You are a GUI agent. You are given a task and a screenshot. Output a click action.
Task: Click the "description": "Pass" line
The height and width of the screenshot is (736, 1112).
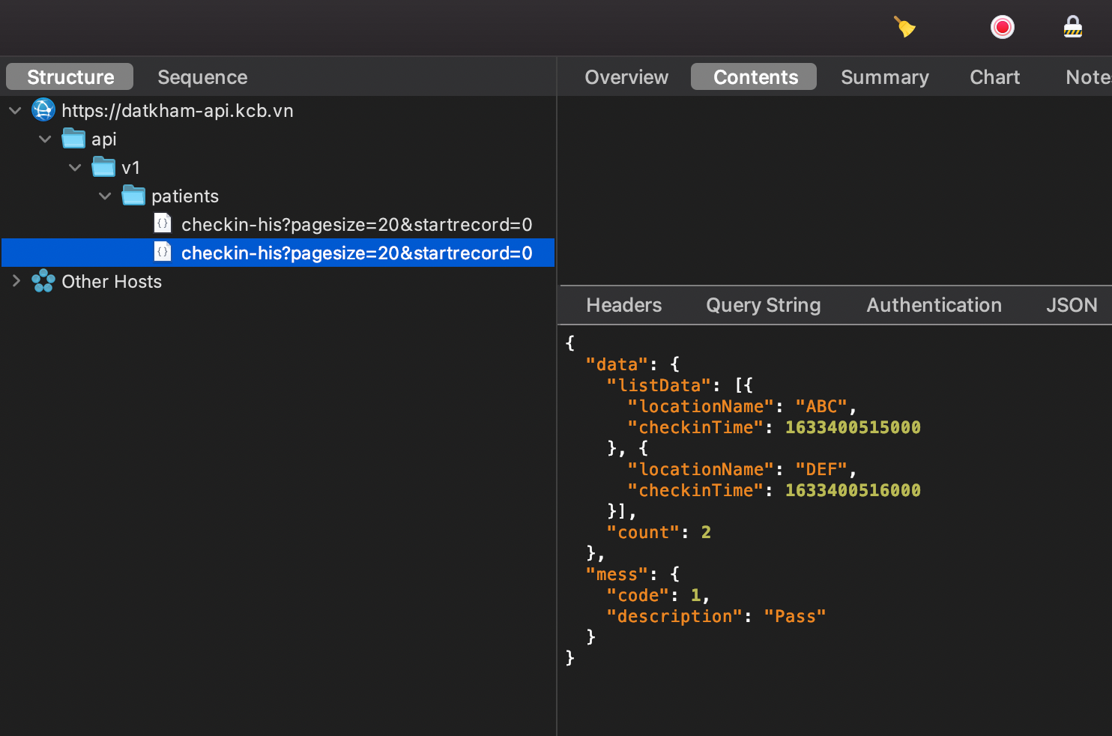click(716, 616)
